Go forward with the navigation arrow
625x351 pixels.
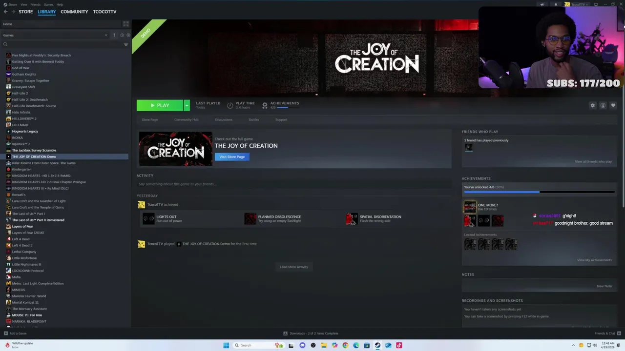(12, 12)
